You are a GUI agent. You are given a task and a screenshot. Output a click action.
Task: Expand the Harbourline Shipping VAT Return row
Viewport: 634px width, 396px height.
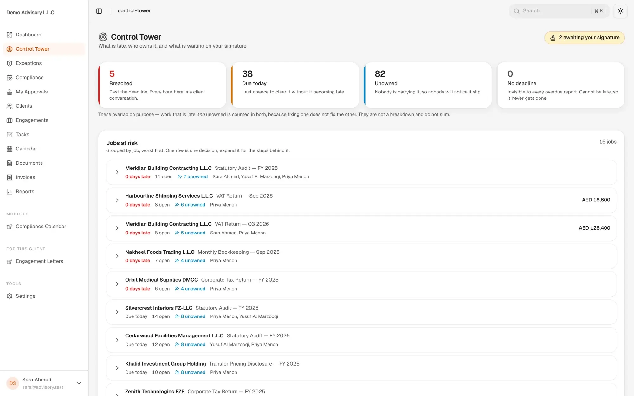tap(117, 201)
